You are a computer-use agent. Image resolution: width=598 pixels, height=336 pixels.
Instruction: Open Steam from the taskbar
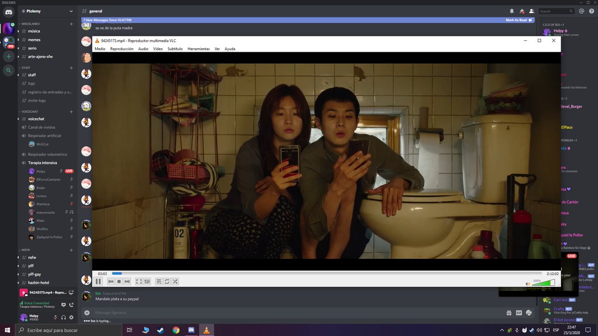point(160,330)
